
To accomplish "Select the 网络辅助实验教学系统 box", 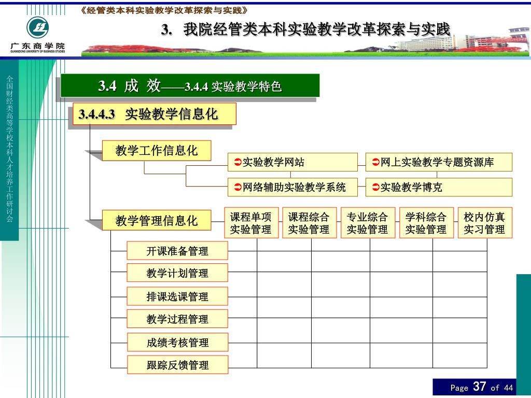I will (292, 187).
